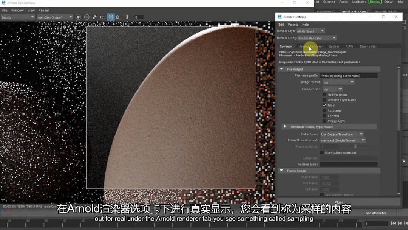The width and height of the screenshot is (408, 230).
Task: Open RenderView File menu
Action: 5,11
